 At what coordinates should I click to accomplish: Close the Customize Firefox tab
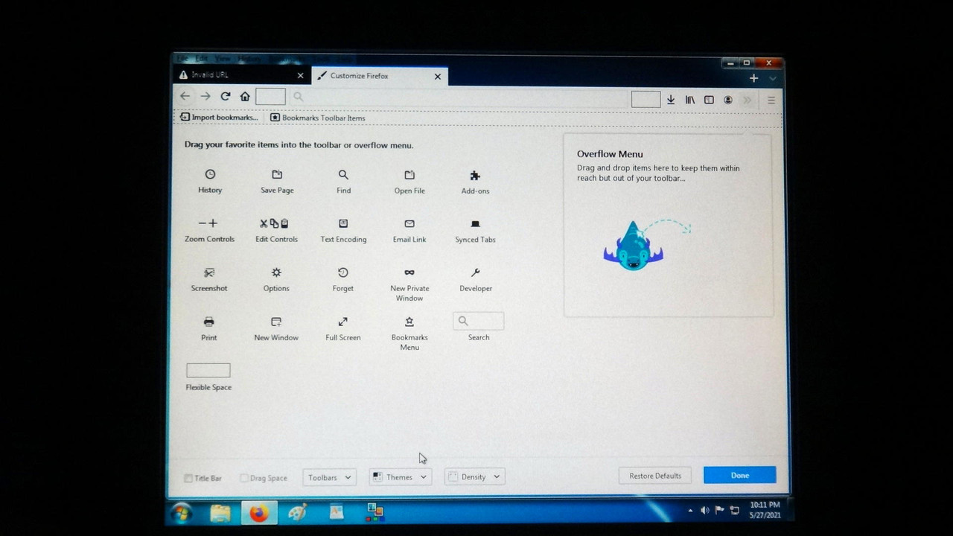(438, 76)
